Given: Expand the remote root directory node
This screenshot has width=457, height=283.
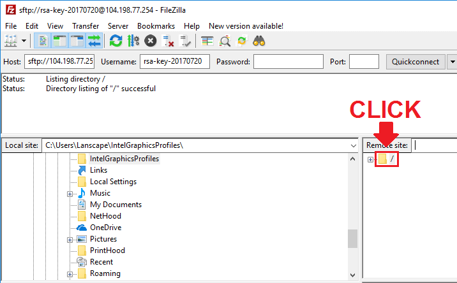Looking at the screenshot, I should pyautogui.click(x=370, y=159).
